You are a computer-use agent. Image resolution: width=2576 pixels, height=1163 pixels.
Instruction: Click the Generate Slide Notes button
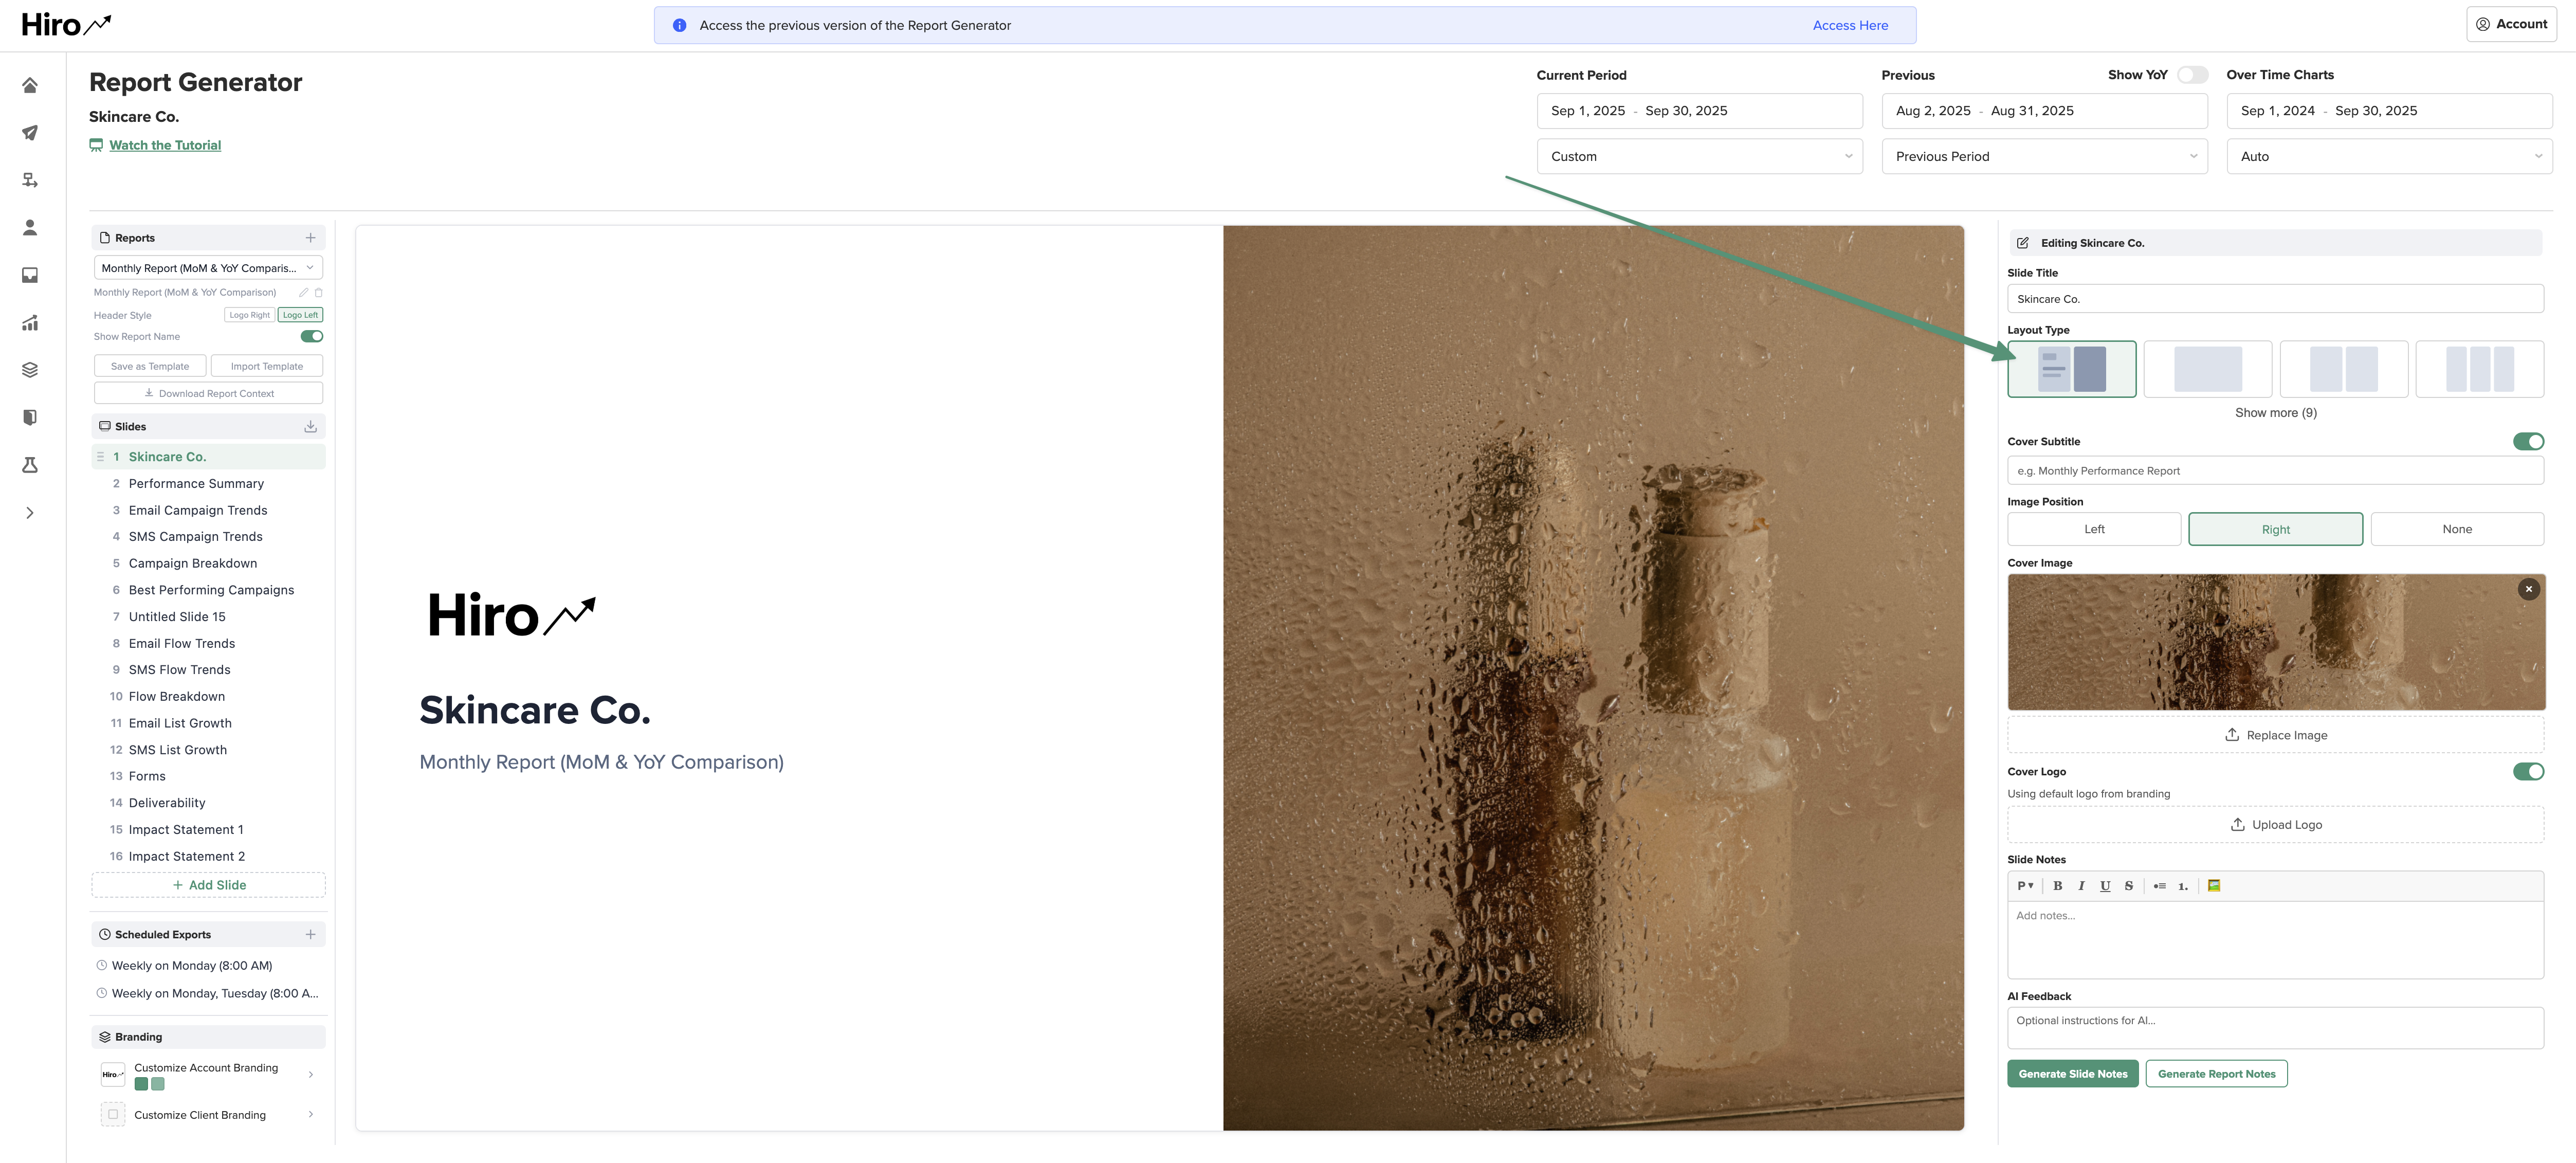[x=2072, y=1074]
